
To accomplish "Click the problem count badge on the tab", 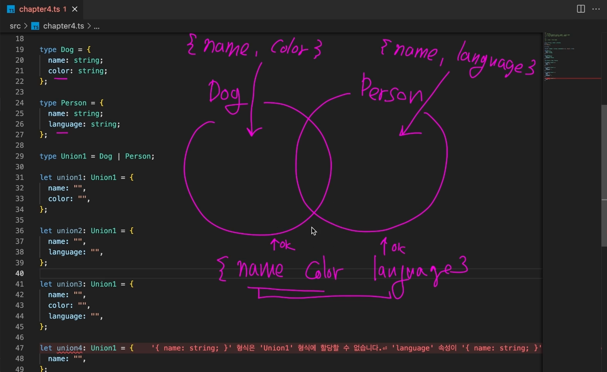I will pyautogui.click(x=65, y=9).
